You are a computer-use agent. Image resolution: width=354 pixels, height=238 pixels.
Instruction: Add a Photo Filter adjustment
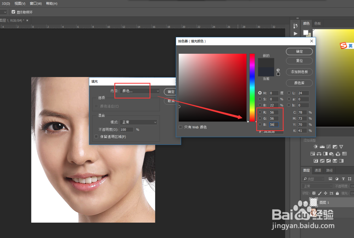tap(331, 154)
